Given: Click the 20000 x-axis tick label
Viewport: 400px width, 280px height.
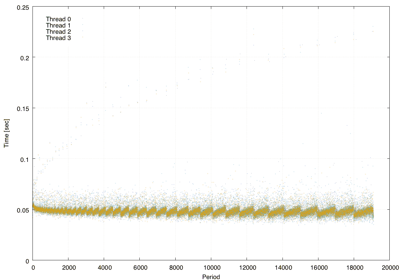Looking at the screenshot, I should (x=389, y=268).
